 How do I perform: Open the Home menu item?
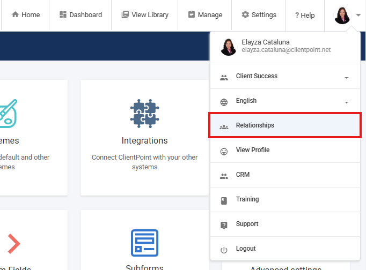[26, 15]
